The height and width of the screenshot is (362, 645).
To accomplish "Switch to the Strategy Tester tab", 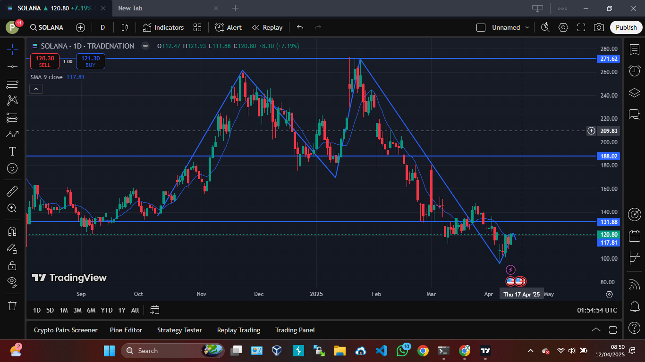I will [x=179, y=330].
